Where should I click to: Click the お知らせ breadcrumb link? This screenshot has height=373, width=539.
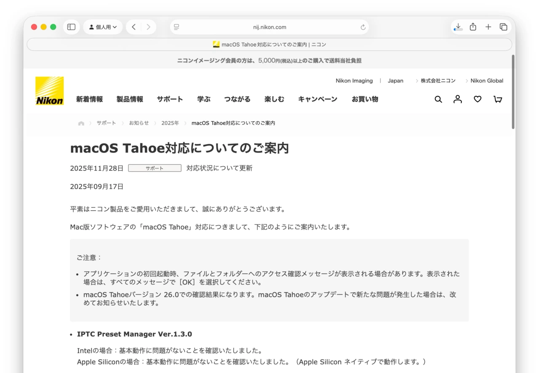[139, 123]
